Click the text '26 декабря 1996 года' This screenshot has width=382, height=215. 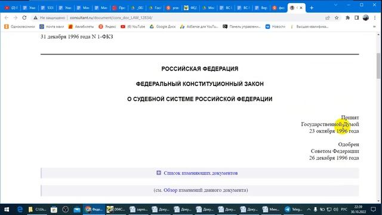[x=334, y=158]
